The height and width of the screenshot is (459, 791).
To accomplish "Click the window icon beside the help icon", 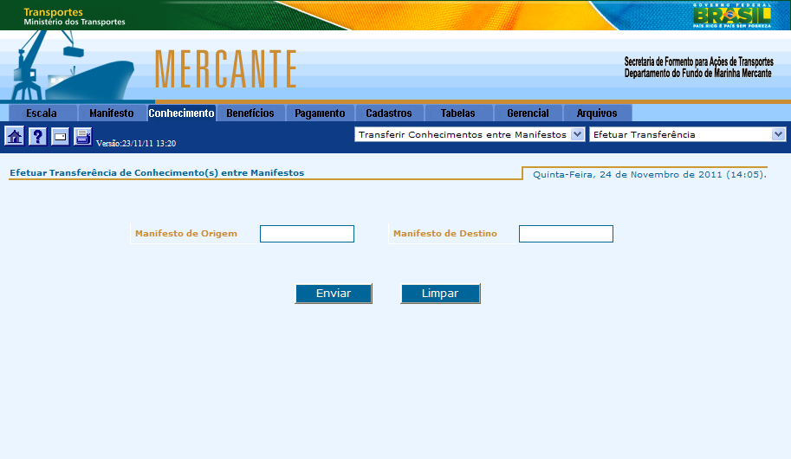I will [x=60, y=136].
